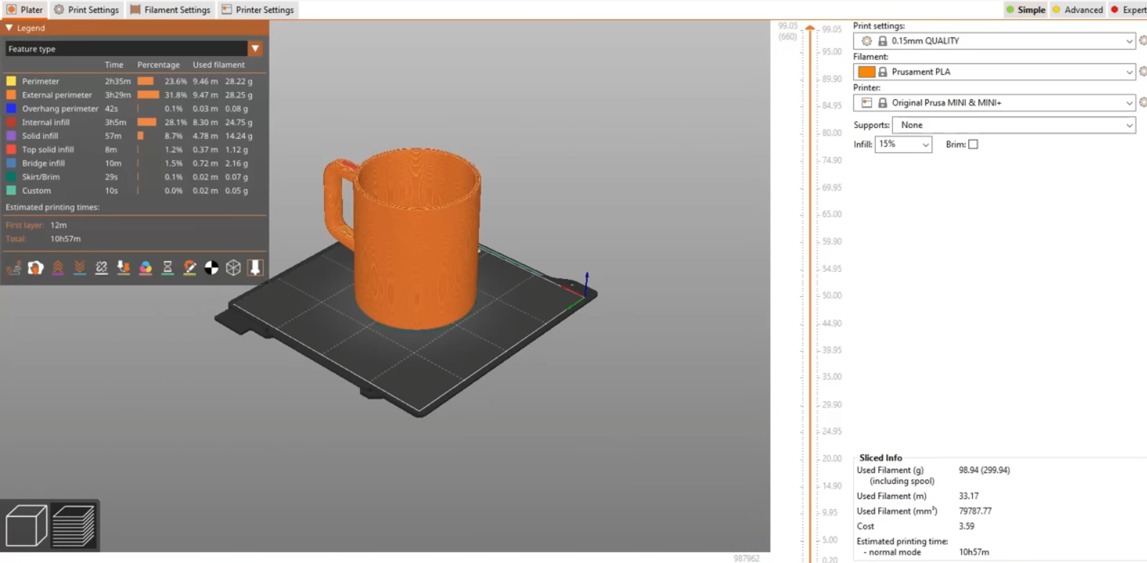Click the orange Prusament PLA color swatch
The image size is (1147, 563).
click(x=867, y=72)
